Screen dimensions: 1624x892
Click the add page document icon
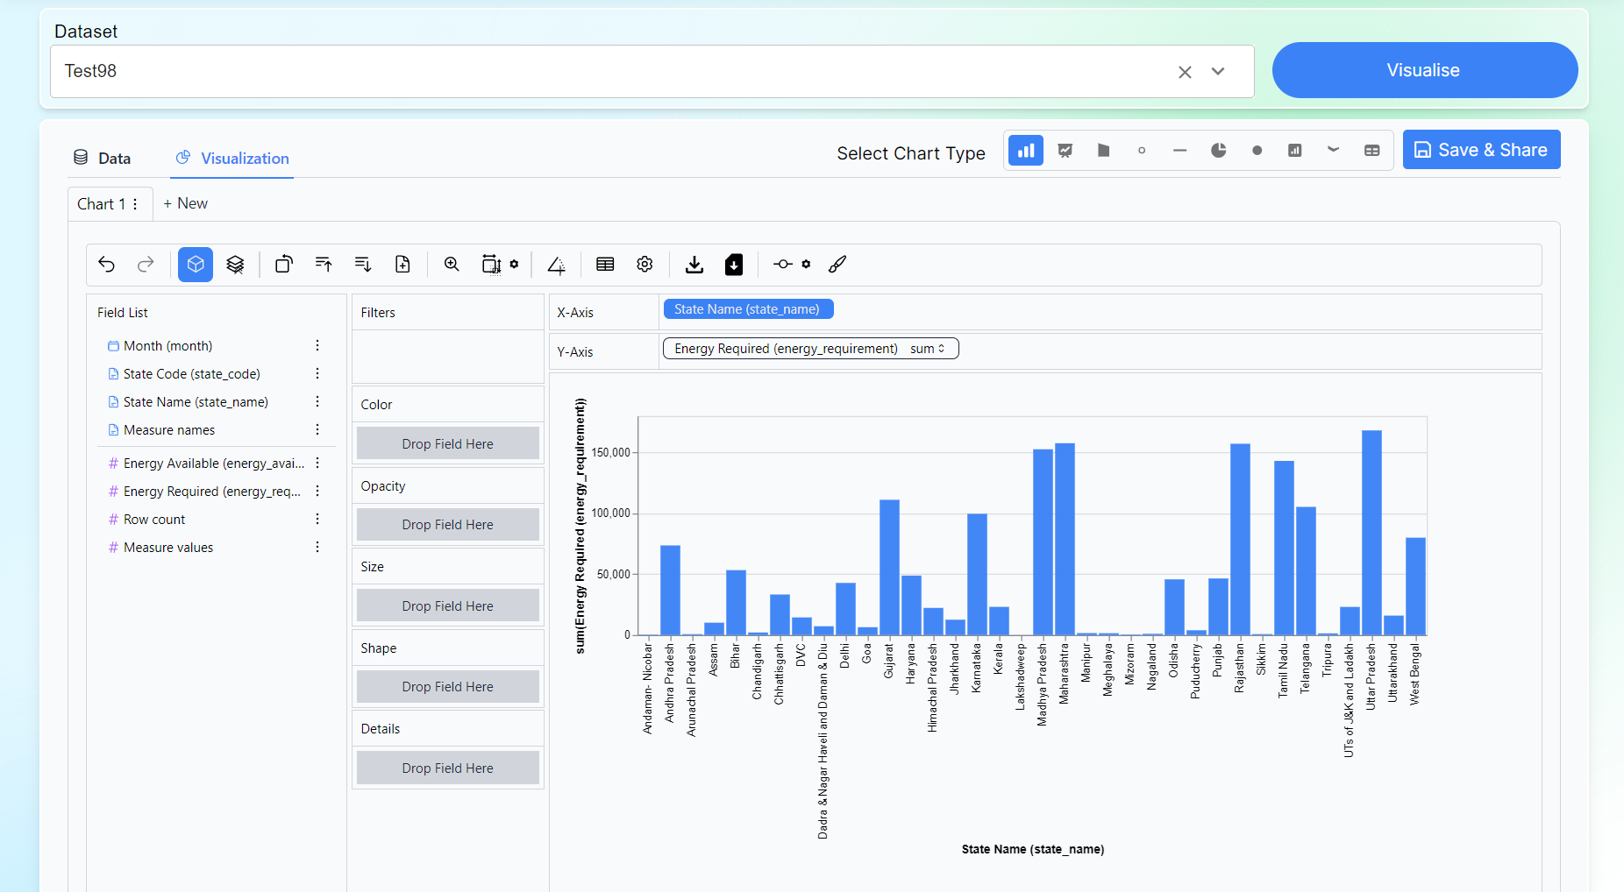click(x=402, y=265)
